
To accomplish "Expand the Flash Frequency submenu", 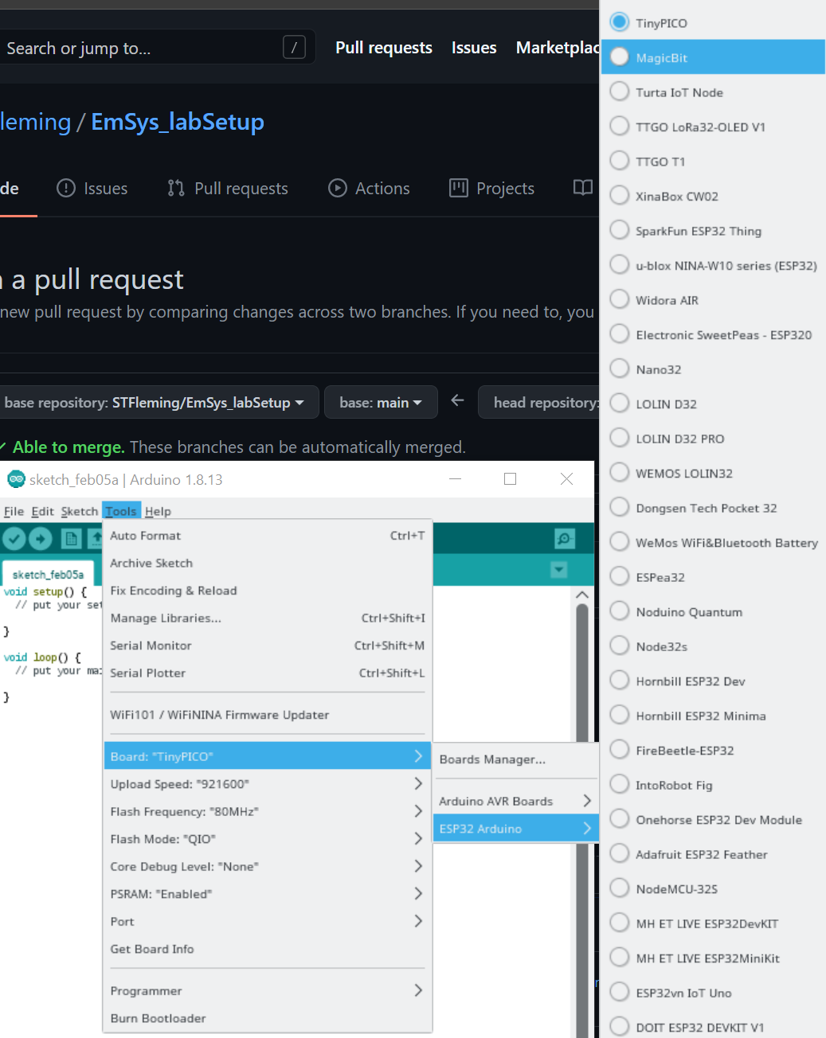I will point(268,811).
